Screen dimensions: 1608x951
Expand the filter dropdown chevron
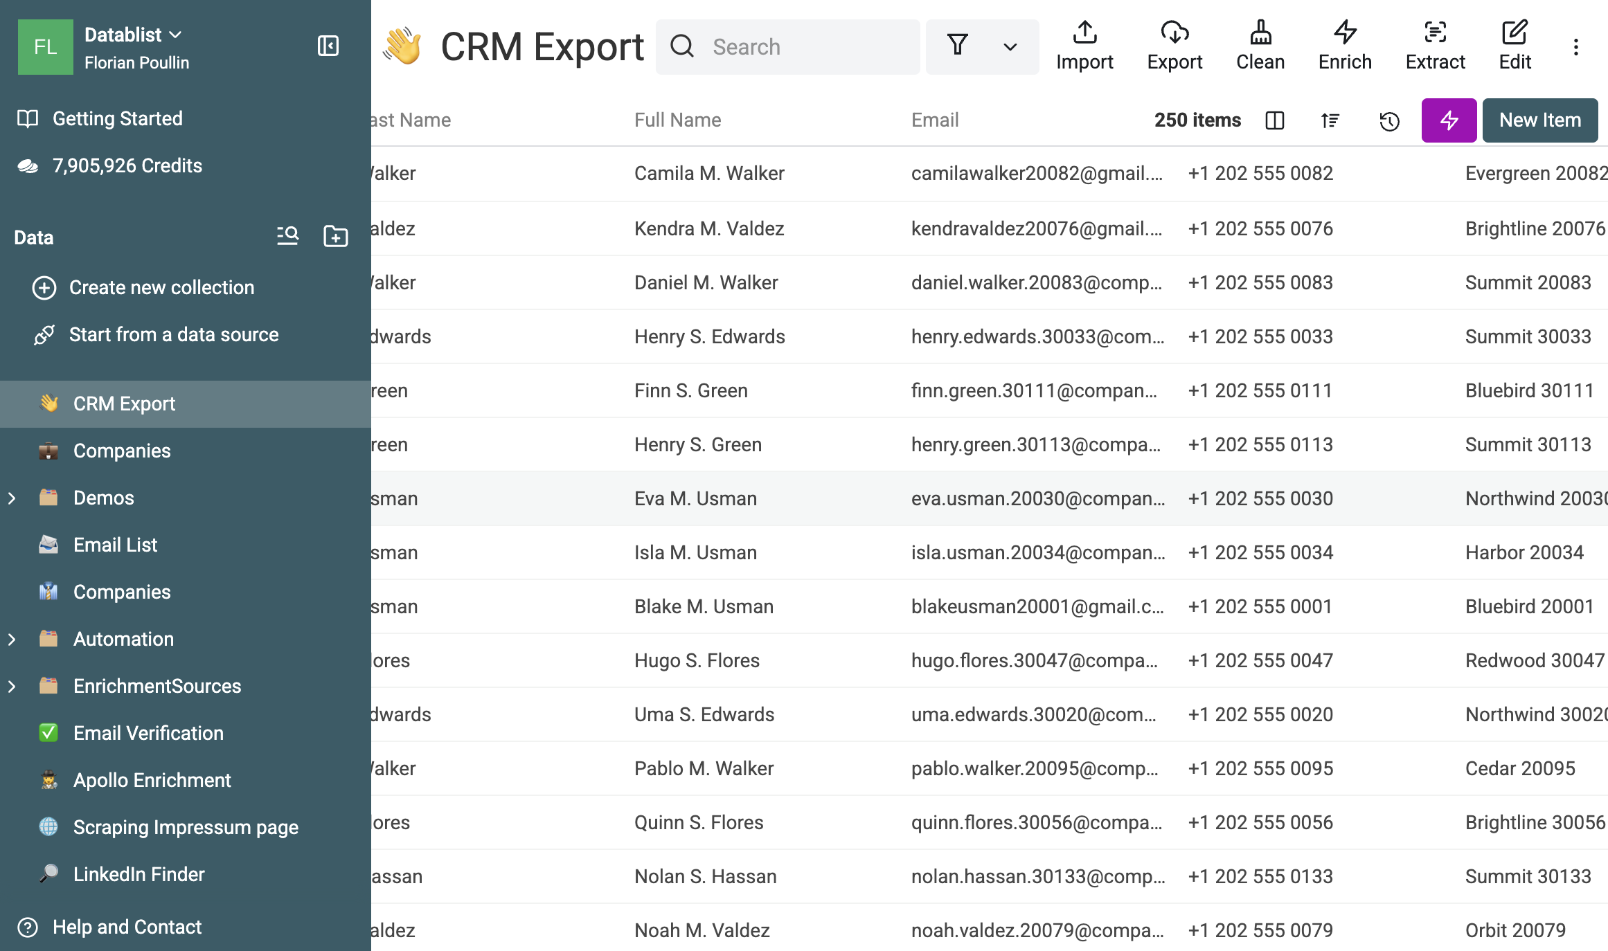point(1010,47)
